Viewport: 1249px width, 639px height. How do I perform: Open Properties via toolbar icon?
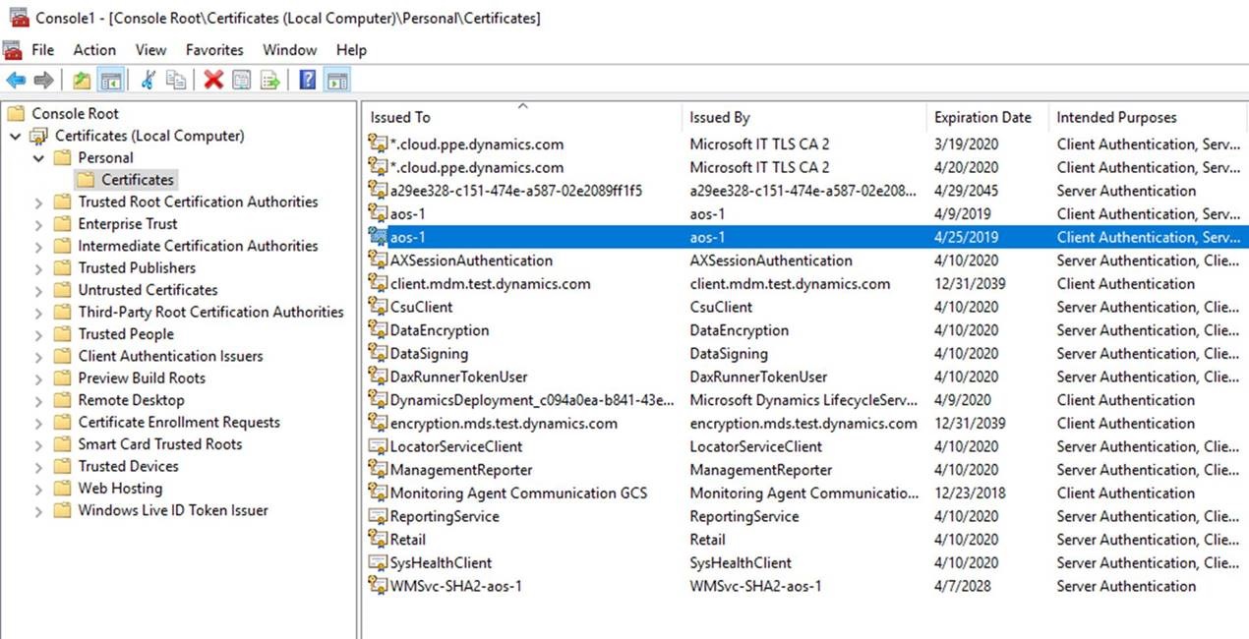point(241,81)
